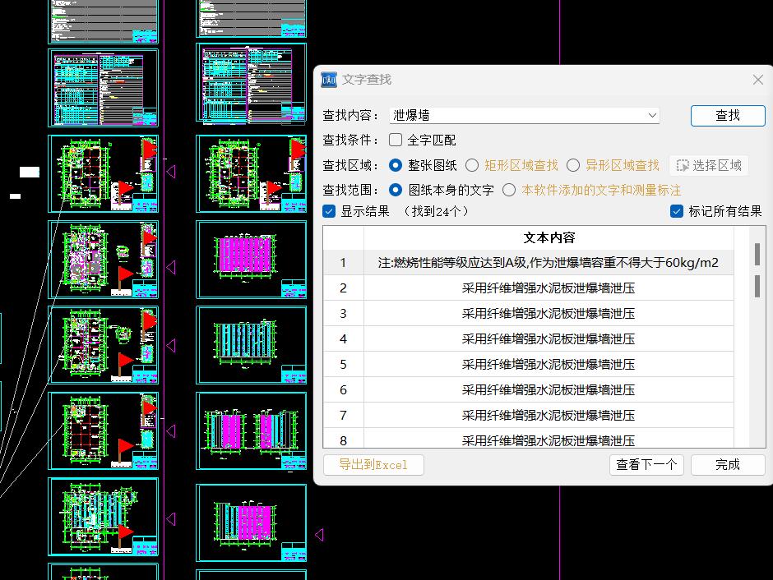Click the 完成 finish button

[727, 464]
